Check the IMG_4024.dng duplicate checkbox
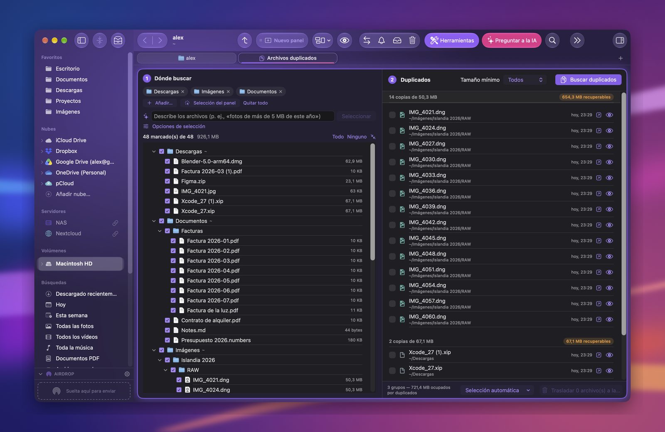Viewport: 665px width, 432px height. tap(392, 131)
